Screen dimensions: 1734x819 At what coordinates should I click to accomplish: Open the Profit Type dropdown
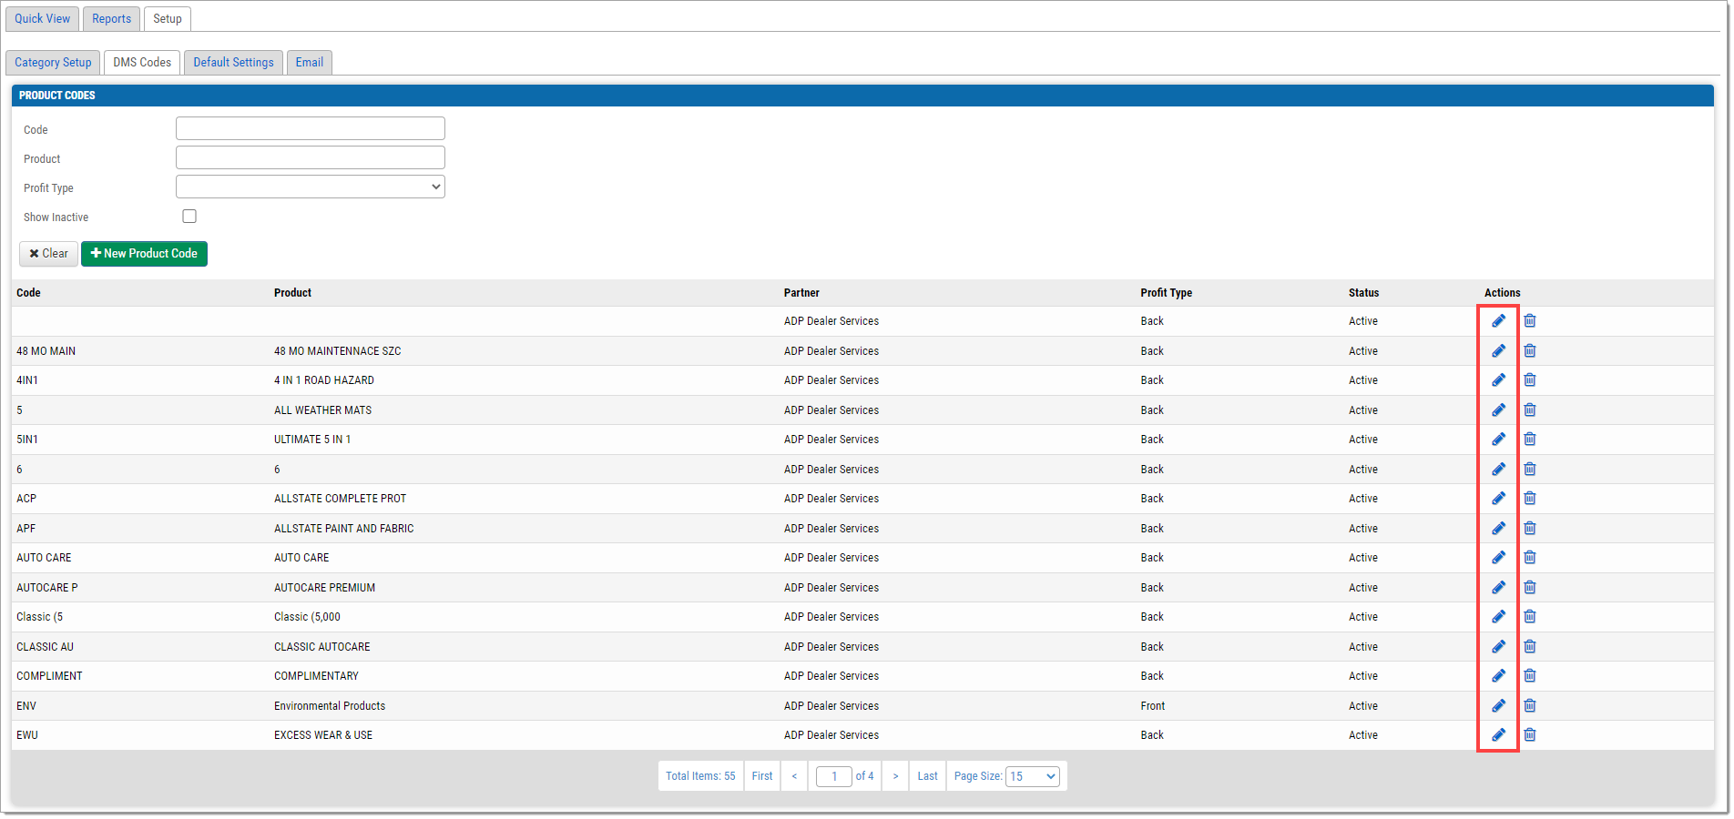311,187
